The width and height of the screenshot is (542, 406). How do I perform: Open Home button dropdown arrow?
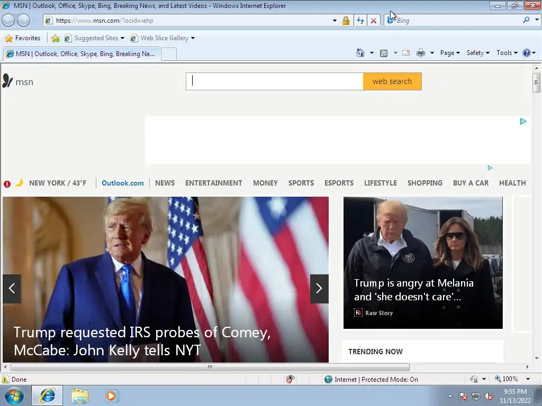(372, 53)
